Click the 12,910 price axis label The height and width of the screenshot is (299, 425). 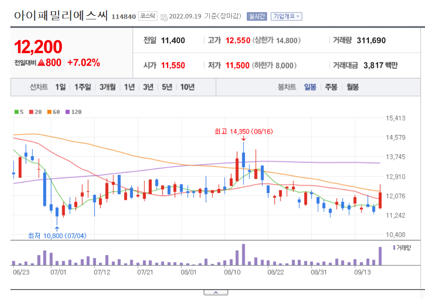(396, 177)
